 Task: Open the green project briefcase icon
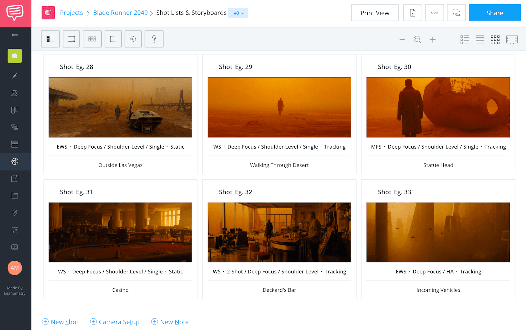coord(15,56)
